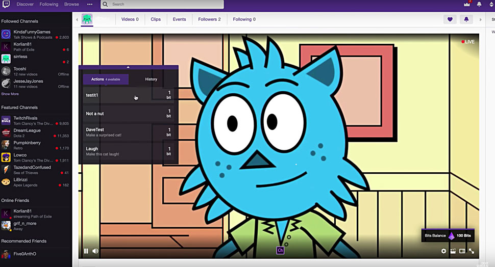The image size is (495, 267).
Task: Switch to the Events tab
Action: coord(179,19)
